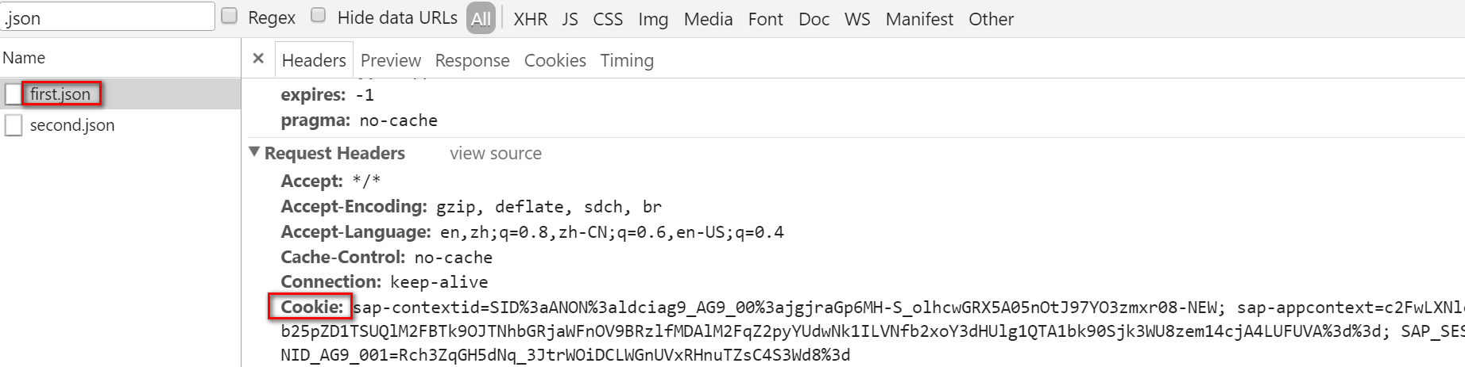
Task: Open the Response tab
Action: 472,61
